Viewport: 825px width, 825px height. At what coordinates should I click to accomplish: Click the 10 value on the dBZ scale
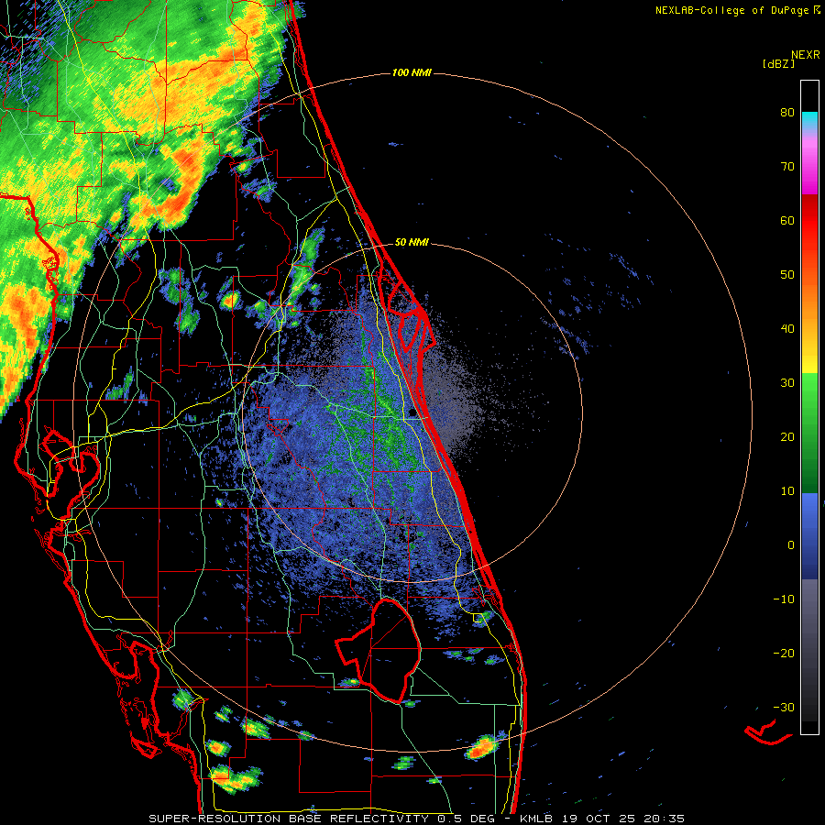pos(787,491)
